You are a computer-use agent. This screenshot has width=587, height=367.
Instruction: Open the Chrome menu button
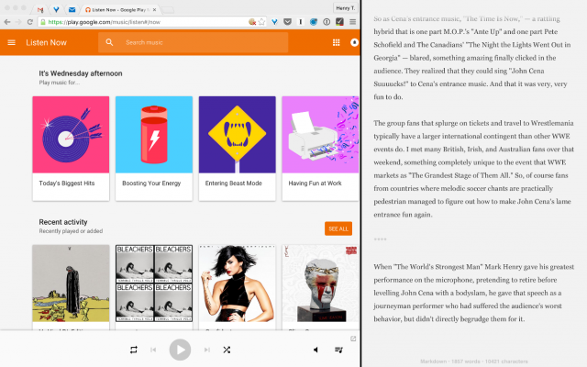pyautogui.click(x=352, y=22)
